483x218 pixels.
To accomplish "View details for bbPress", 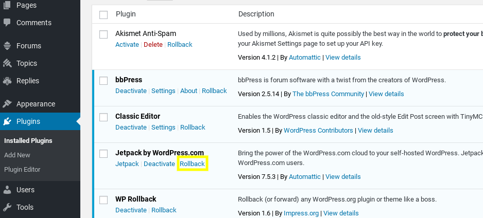I will click(x=386, y=94).
